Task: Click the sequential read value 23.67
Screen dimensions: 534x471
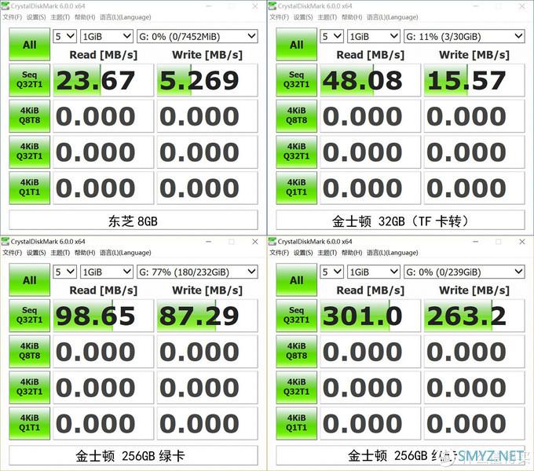Action: pos(103,80)
